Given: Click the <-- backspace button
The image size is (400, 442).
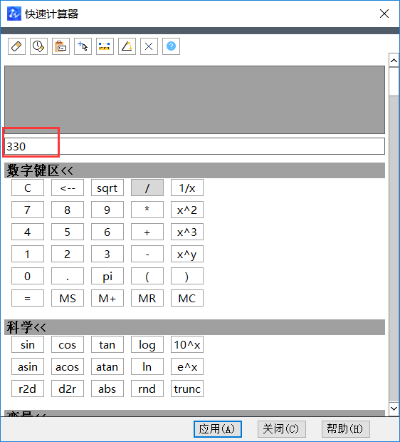Looking at the screenshot, I should pyautogui.click(x=68, y=187).
